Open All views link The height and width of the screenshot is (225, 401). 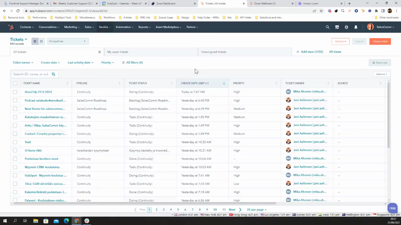coord(335,52)
